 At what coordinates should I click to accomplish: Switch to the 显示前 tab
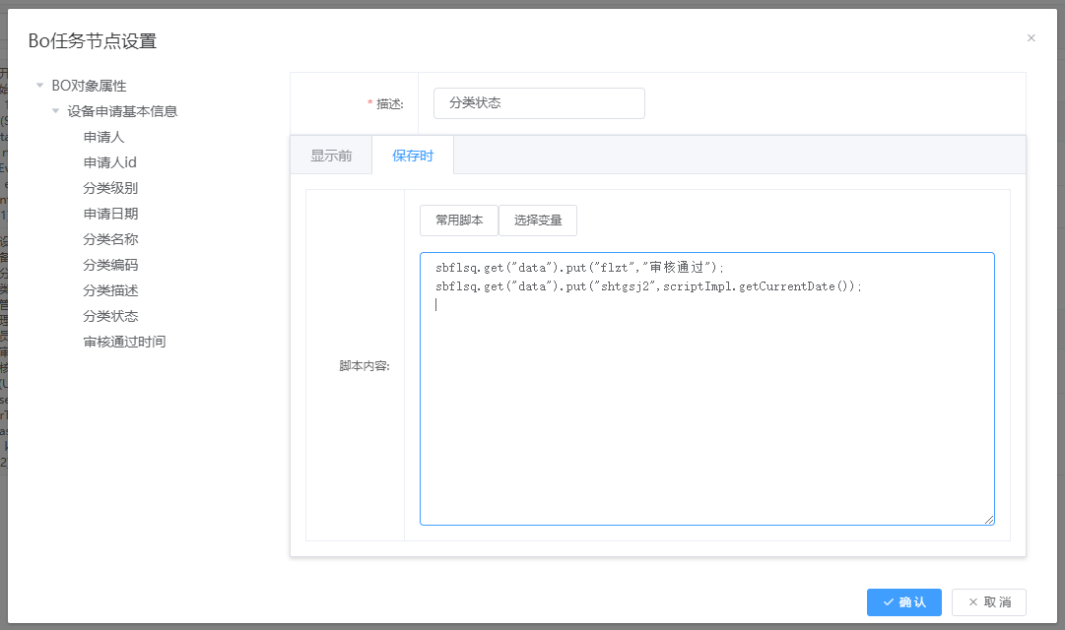tap(331, 156)
